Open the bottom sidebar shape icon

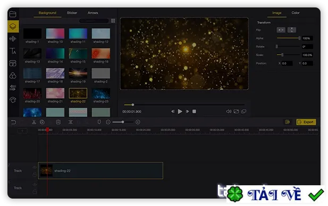click(13, 100)
